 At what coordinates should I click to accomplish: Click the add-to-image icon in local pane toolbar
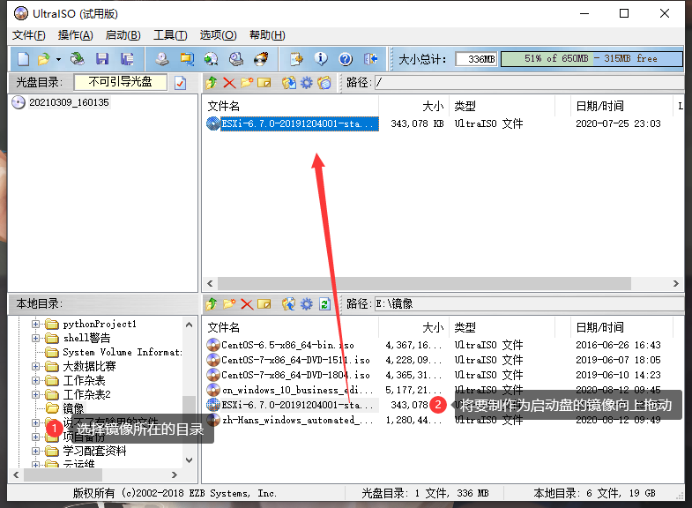pos(288,304)
